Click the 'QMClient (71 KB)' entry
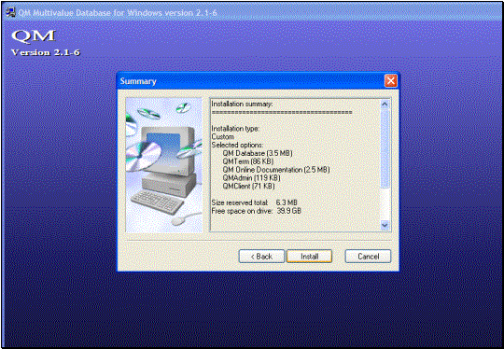The height and width of the screenshot is (349, 504). pyautogui.click(x=248, y=186)
